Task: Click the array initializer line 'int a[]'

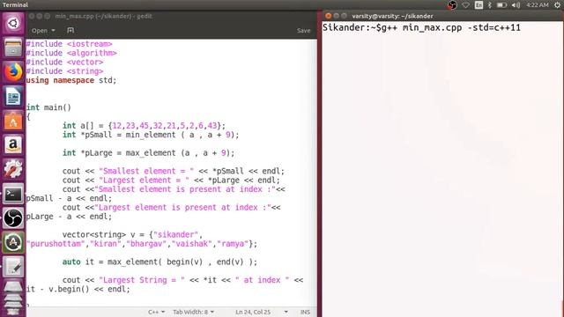Action: (x=144, y=126)
